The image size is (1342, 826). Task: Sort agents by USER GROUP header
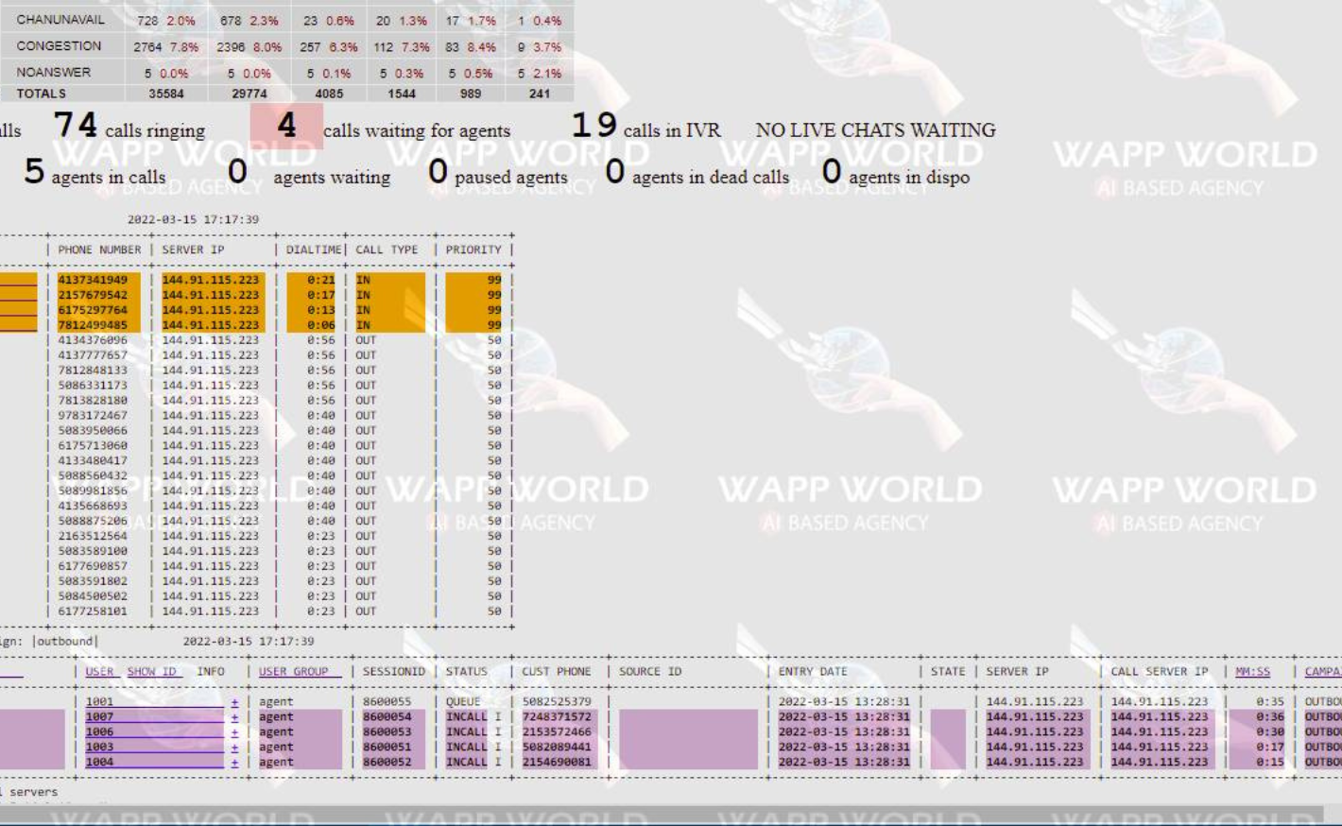coord(293,672)
